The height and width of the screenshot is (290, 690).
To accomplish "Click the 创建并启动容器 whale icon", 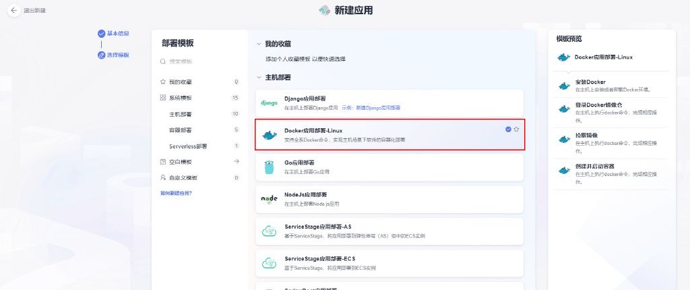I will (564, 170).
